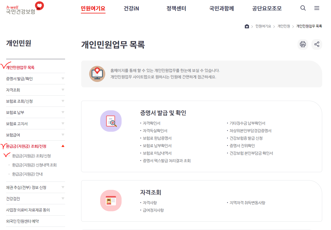Screen dimensions: 331x230
Task: Select 개인민원업무 목록 in sidebar
Action: coord(20,68)
